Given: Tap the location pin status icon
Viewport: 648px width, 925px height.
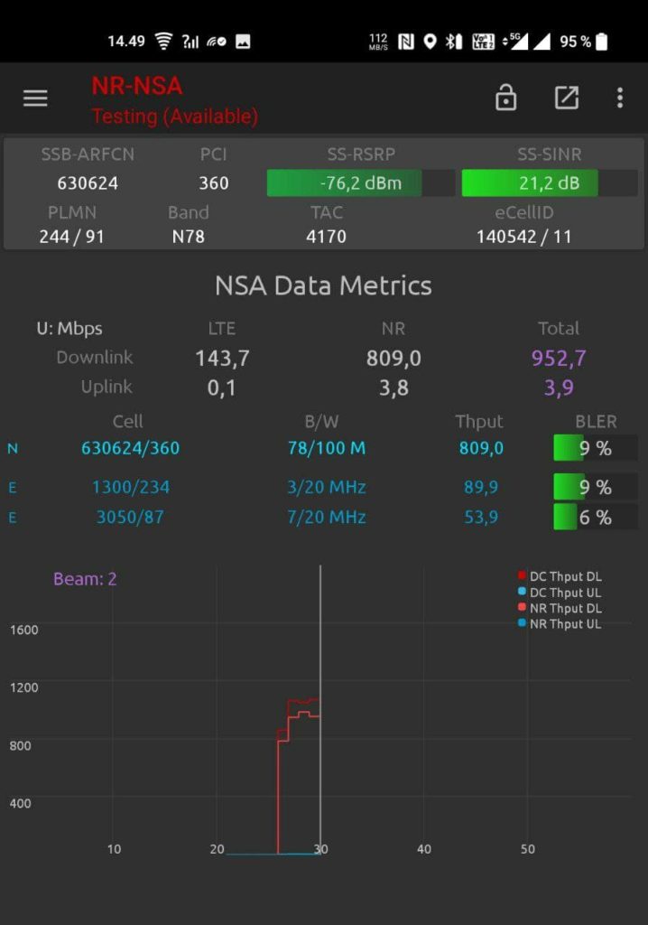Looking at the screenshot, I should (x=430, y=42).
